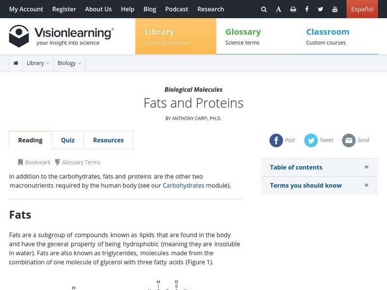Viewport: 387px width, 290px height.
Task: Click the home breadcrumb icon
Action: click(16, 63)
